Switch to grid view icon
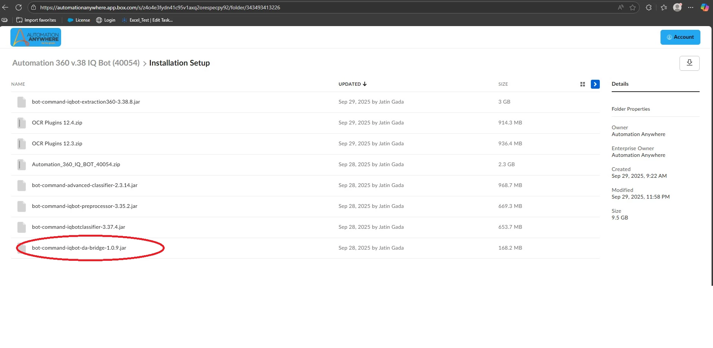The image size is (713, 348). coord(583,84)
